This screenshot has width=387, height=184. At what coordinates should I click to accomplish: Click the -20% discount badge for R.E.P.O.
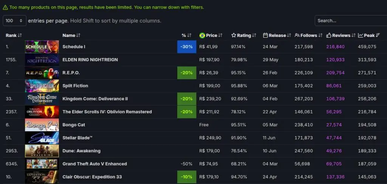pyautogui.click(x=187, y=73)
